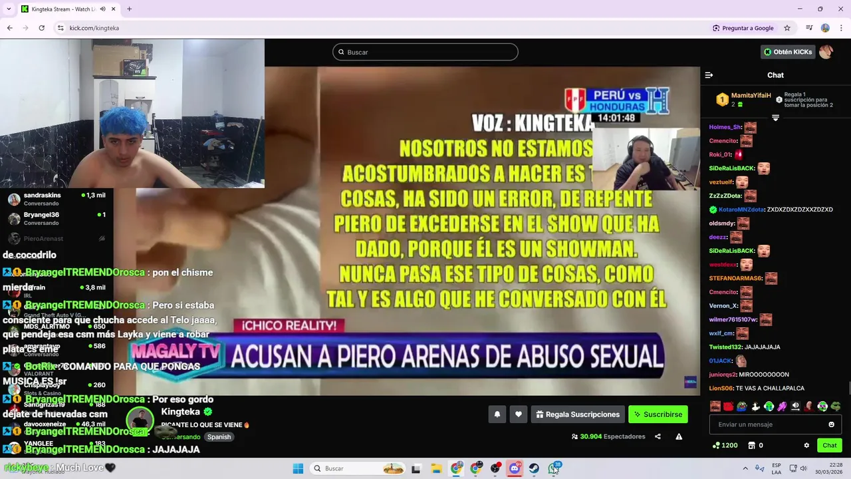Click Windows taskbar Buscar search
The width and height of the screenshot is (851, 479).
tap(358, 468)
